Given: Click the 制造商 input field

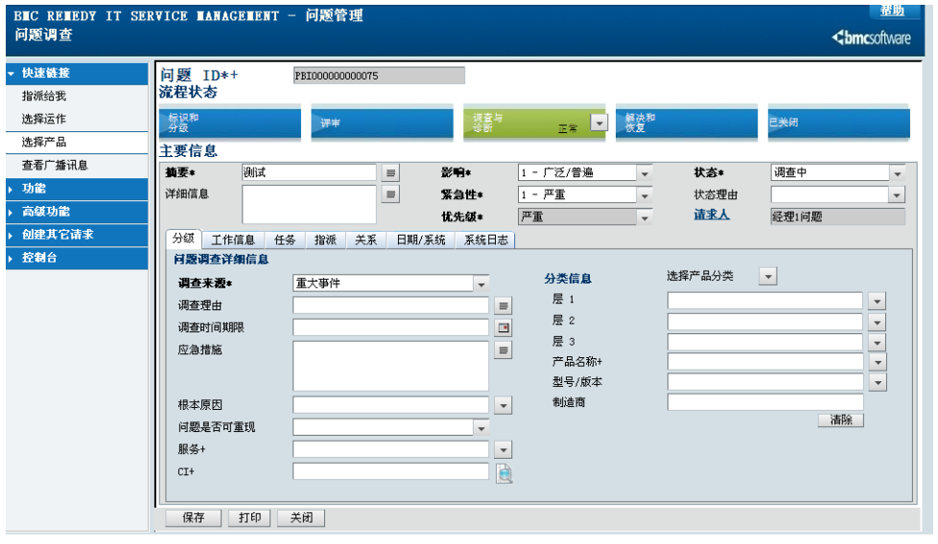Looking at the screenshot, I should (x=765, y=402).
